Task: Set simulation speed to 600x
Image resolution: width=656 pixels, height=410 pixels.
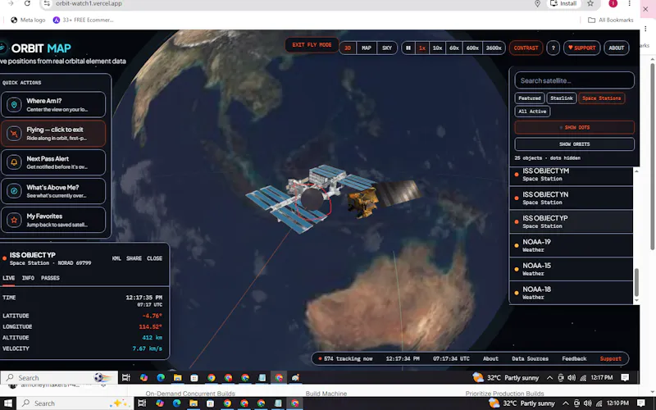Action: pyautogui.click(x=472, y=48)
